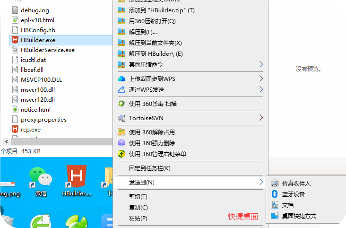Click the horizontal scrollbar left arrow
Viewport: 346px width, 228px height.
pyautogui.click(x=7, y=141)
